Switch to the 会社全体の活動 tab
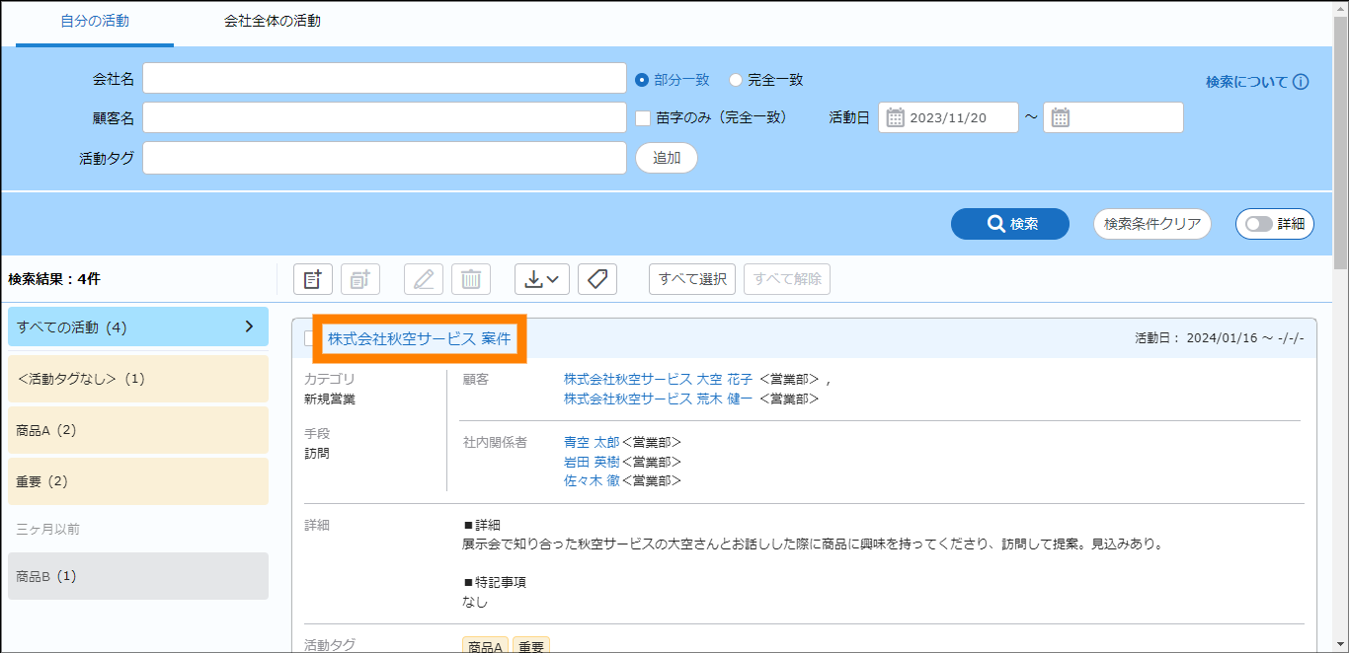Screen dimensions: 1349x653 click(x=272, y=21)
